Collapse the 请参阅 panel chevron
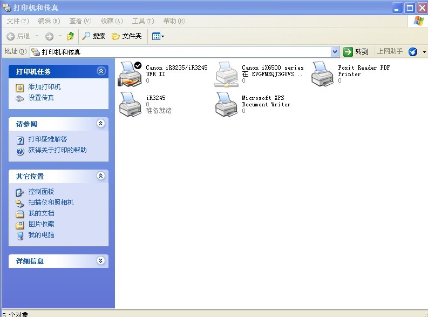428x317 pixels. (101, 124)
